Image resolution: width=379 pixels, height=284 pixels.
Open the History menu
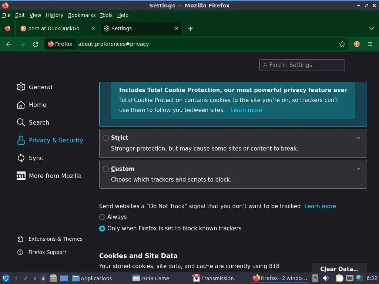coord(55,15)
